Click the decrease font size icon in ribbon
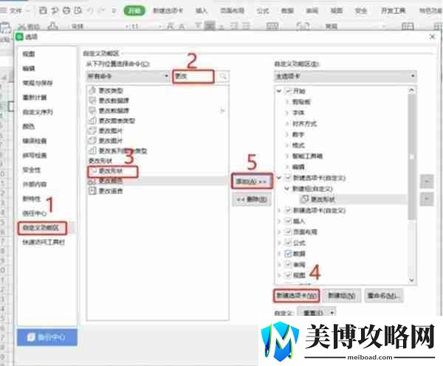This screenshot has height=366, width=443. [x=181, y=27]
